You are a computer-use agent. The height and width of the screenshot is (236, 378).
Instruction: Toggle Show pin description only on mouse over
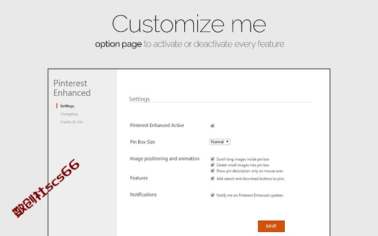click(x=213, y=171)
